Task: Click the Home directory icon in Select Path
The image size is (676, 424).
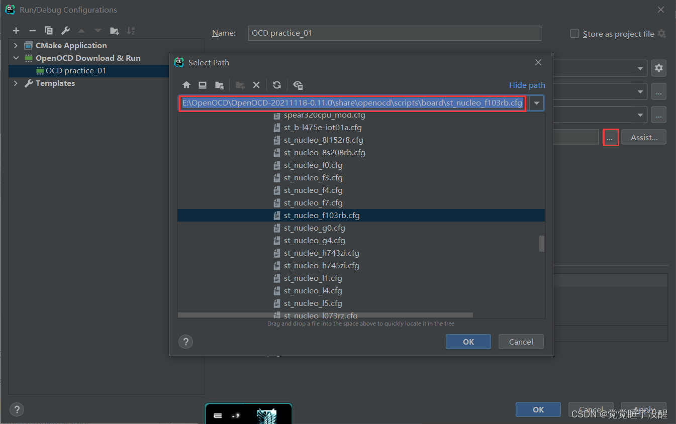Action: click(186, 85)
